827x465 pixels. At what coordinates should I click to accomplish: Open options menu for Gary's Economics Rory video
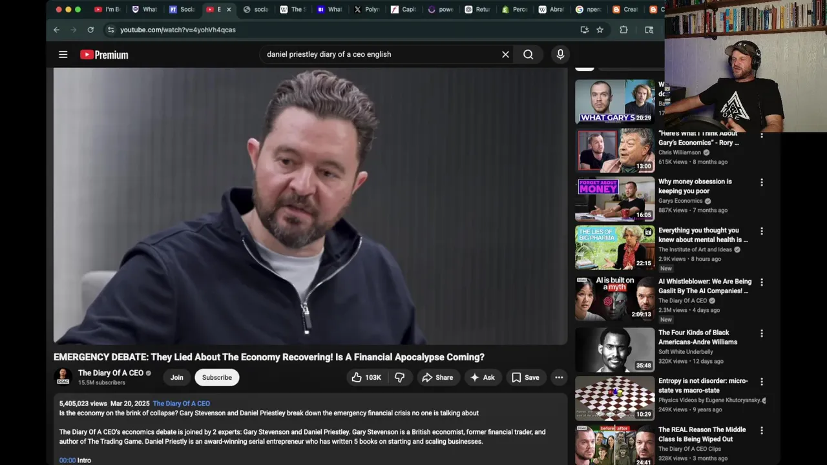[x=762, y=135]
